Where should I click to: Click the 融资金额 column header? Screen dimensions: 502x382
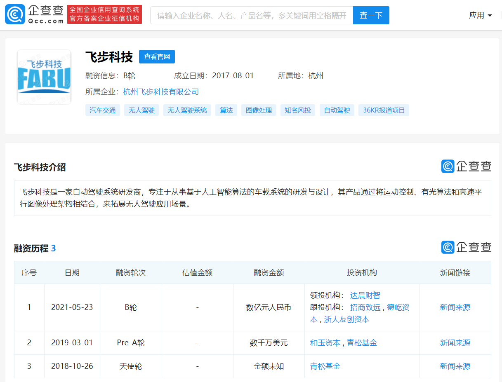(269, 273)
